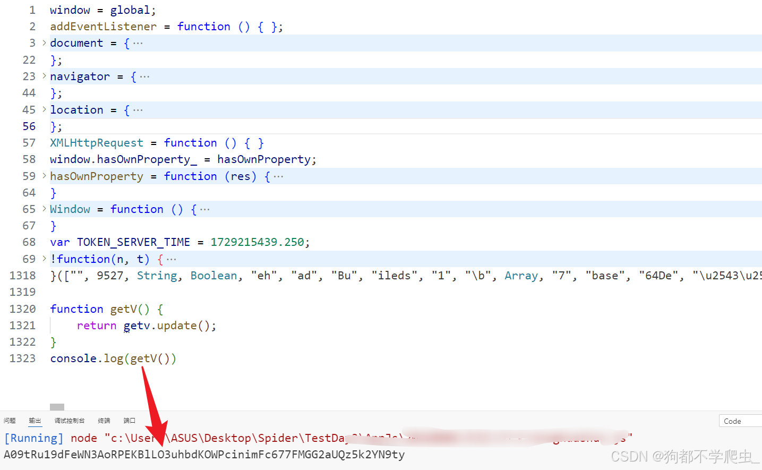Unfold the location object on line 45

coord(44,109)
